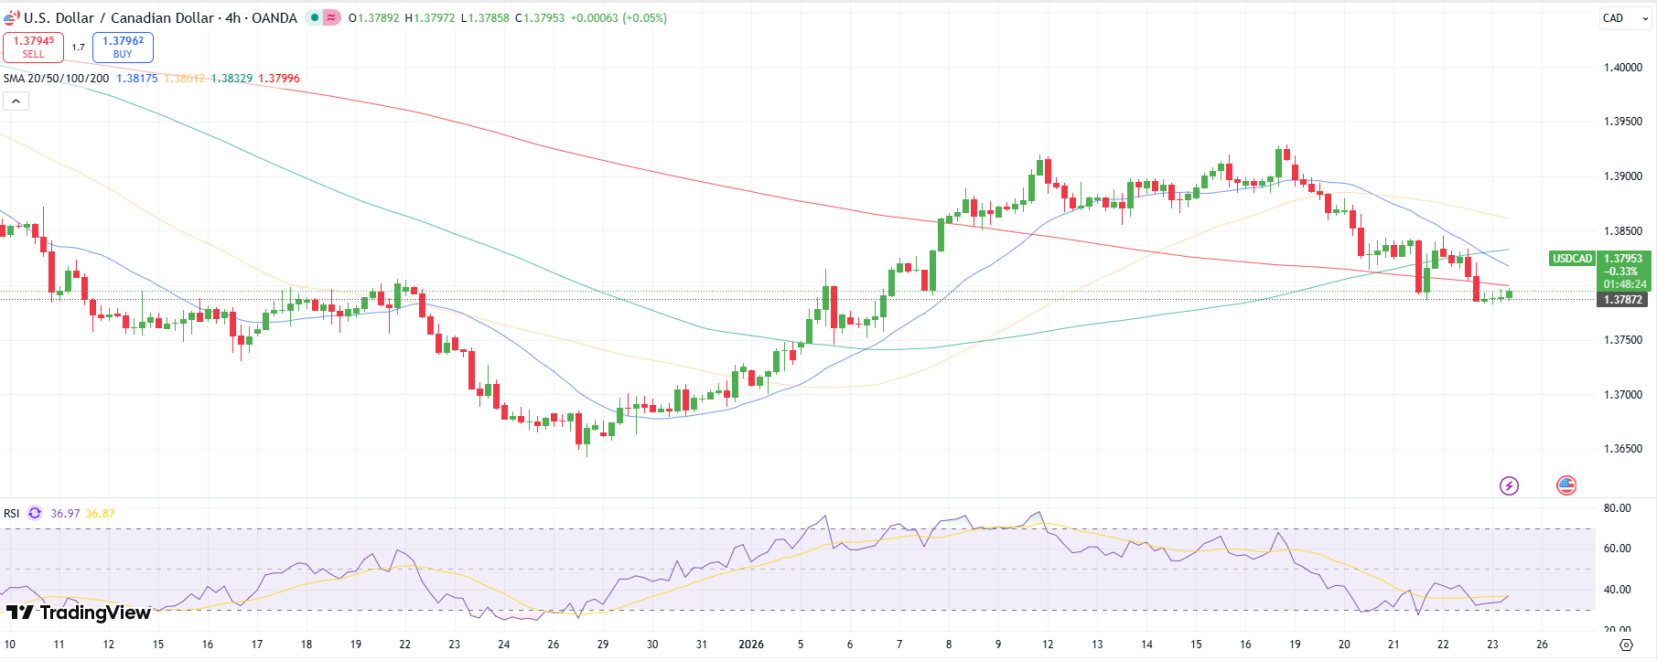The height and width of the screenshot is (661, 1657).
Task: Select the RSI indicator label
Action: pyautogui.click(x=12, y=513)
